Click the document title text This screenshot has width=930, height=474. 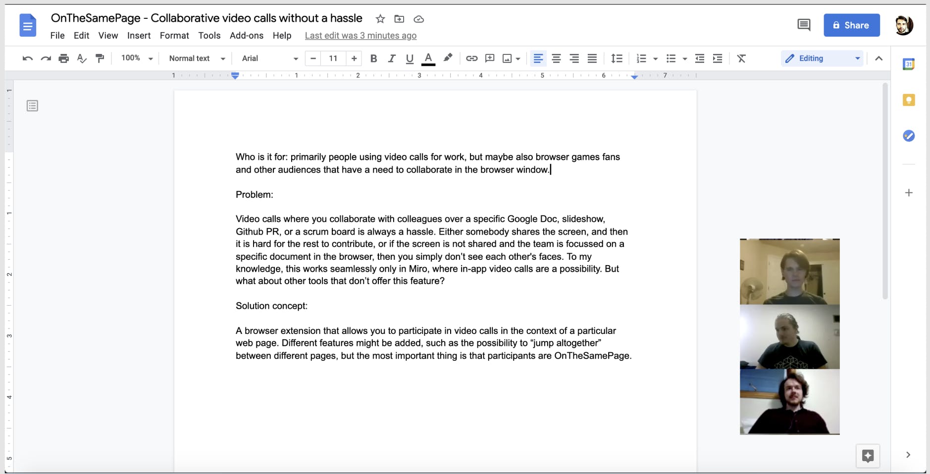pos(207,18)
